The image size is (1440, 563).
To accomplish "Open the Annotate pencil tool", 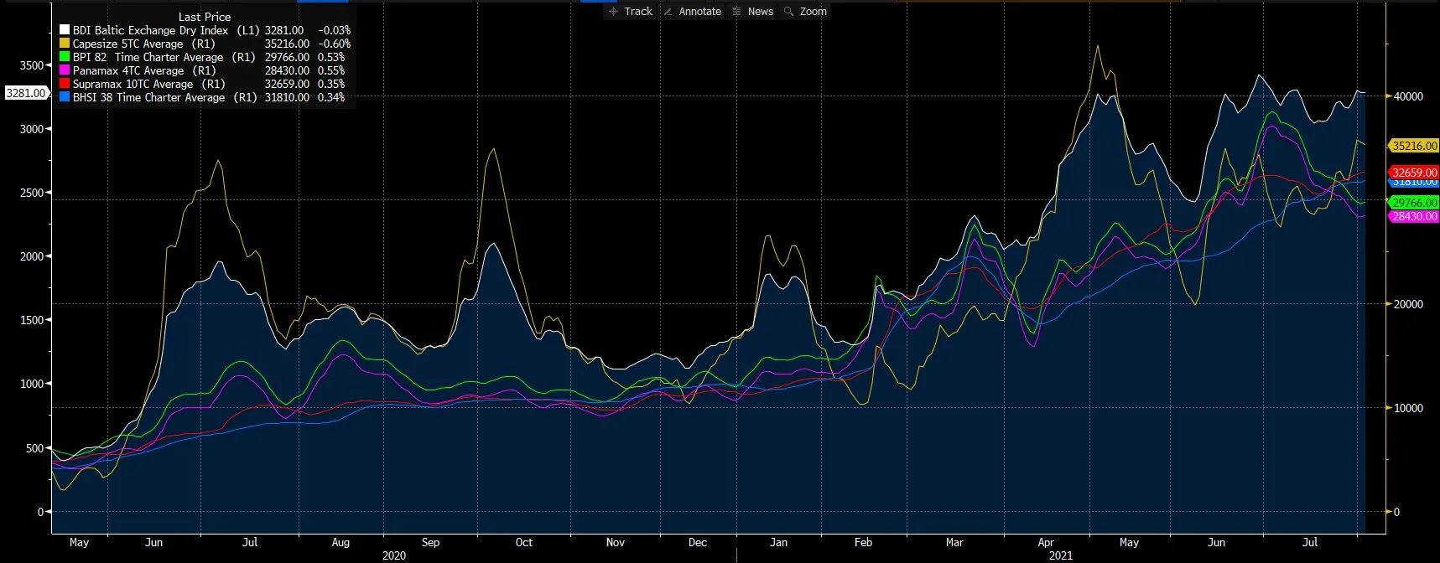I will click(x=692, y=12).
